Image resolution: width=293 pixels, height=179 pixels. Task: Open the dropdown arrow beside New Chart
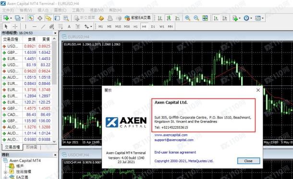click(x=11, y=18)
